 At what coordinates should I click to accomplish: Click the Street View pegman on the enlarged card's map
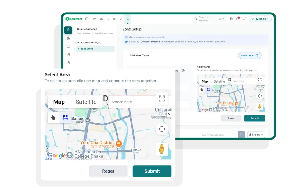pyautogui.click(x=162, y=149)
